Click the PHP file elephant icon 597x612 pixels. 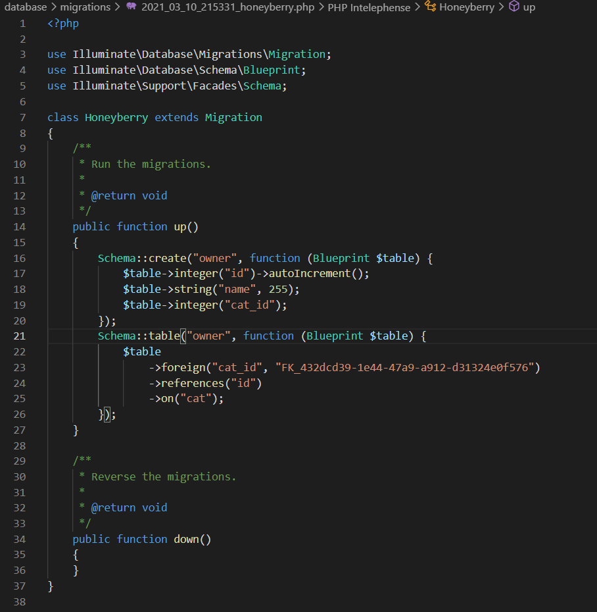[131, 6]
